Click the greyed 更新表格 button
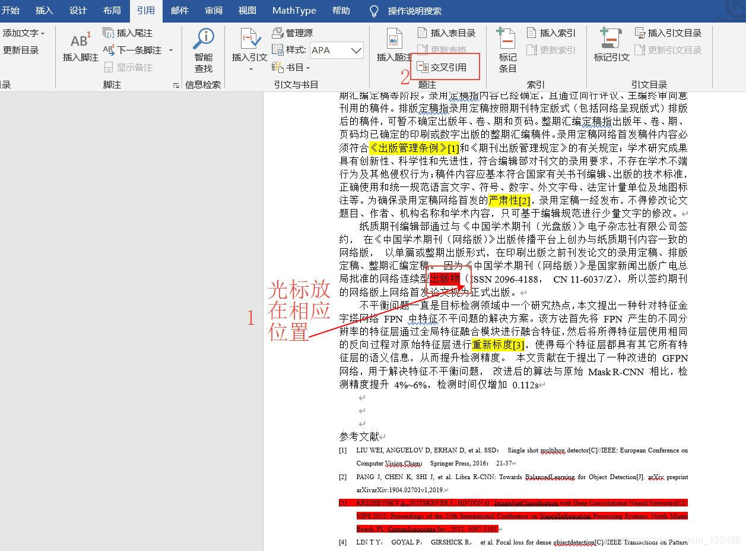Viewport: 746px width, 551px height. click(442, 50)
